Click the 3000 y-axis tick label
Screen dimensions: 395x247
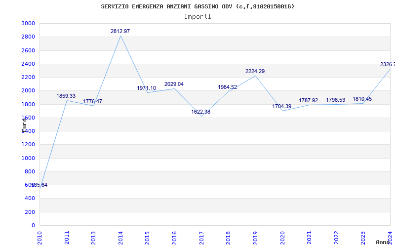[x=28, y=23]
